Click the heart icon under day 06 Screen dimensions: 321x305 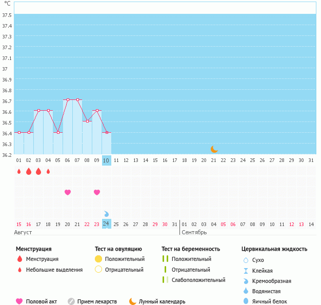[x=68, y=192]
